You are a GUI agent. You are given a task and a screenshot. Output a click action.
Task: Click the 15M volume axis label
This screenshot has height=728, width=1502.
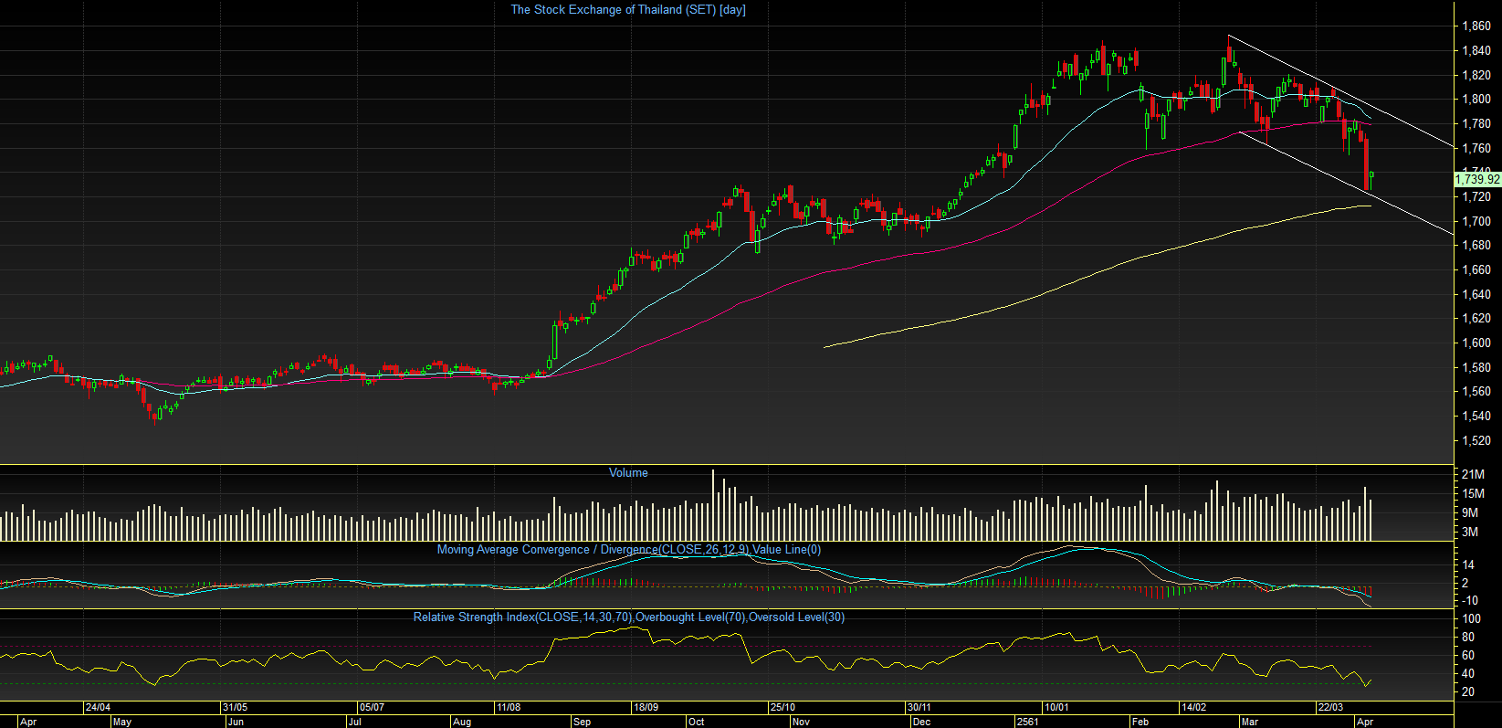coord(1473,493)
